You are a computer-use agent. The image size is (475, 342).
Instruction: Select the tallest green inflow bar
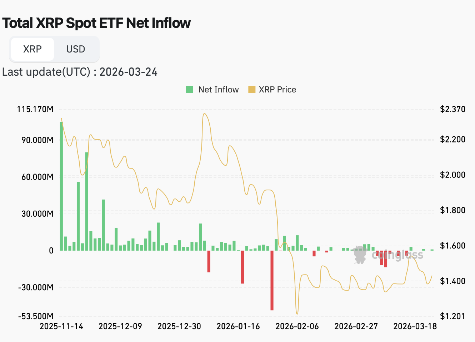point(62,186)
